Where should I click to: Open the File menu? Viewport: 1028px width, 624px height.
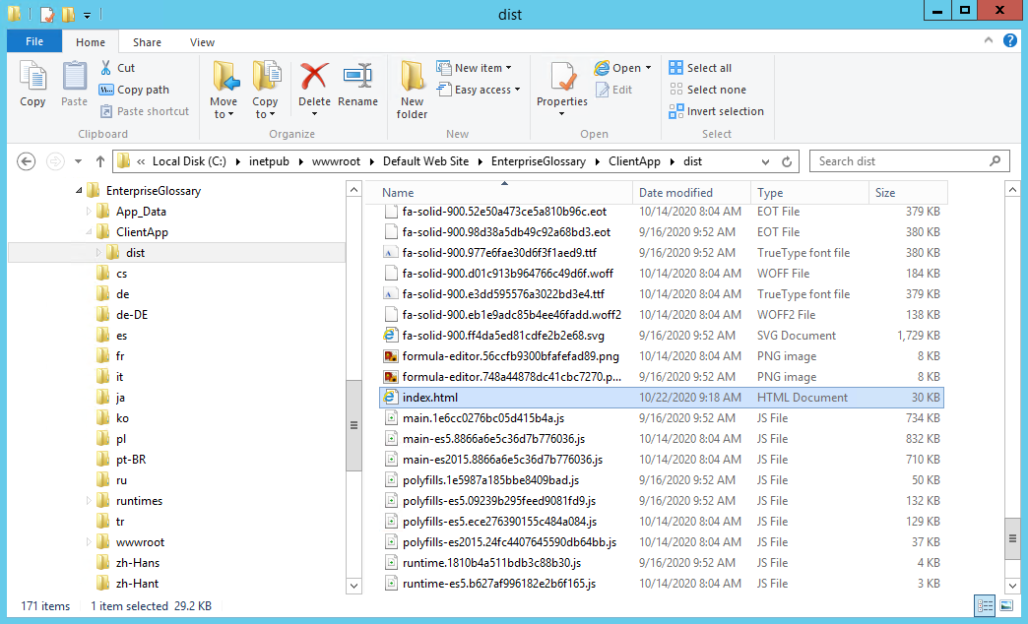click(x=34, y=41)
